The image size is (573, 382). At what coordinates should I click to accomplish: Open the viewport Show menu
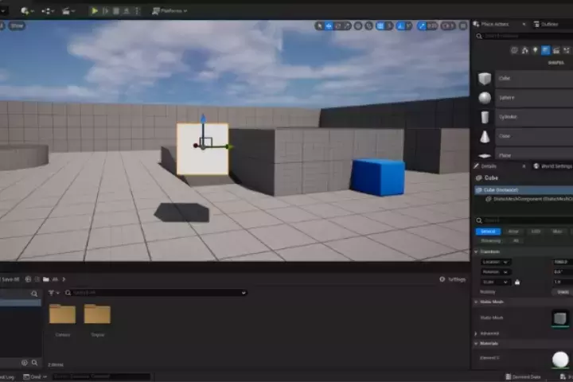tap(18, 25)
